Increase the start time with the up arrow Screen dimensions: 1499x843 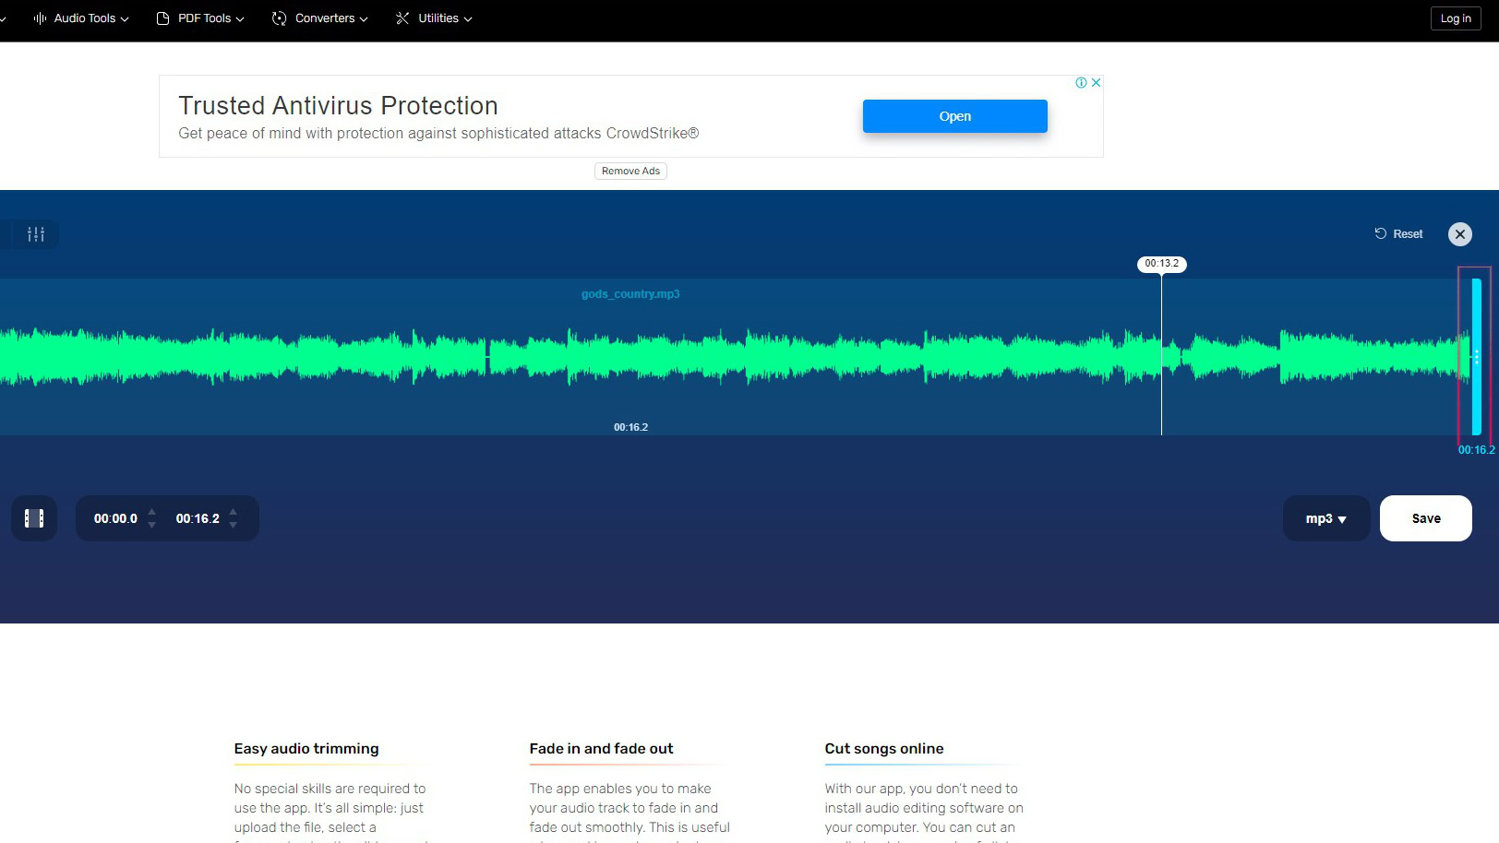[x=152, y=512]
